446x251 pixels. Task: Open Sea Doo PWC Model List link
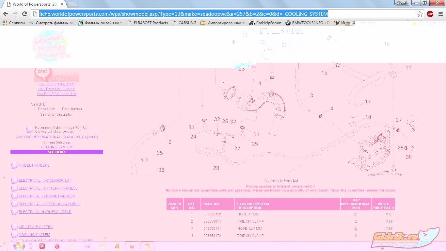pos(56,94)
